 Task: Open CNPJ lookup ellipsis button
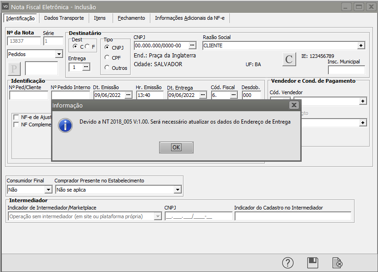[x=192, y=45]
